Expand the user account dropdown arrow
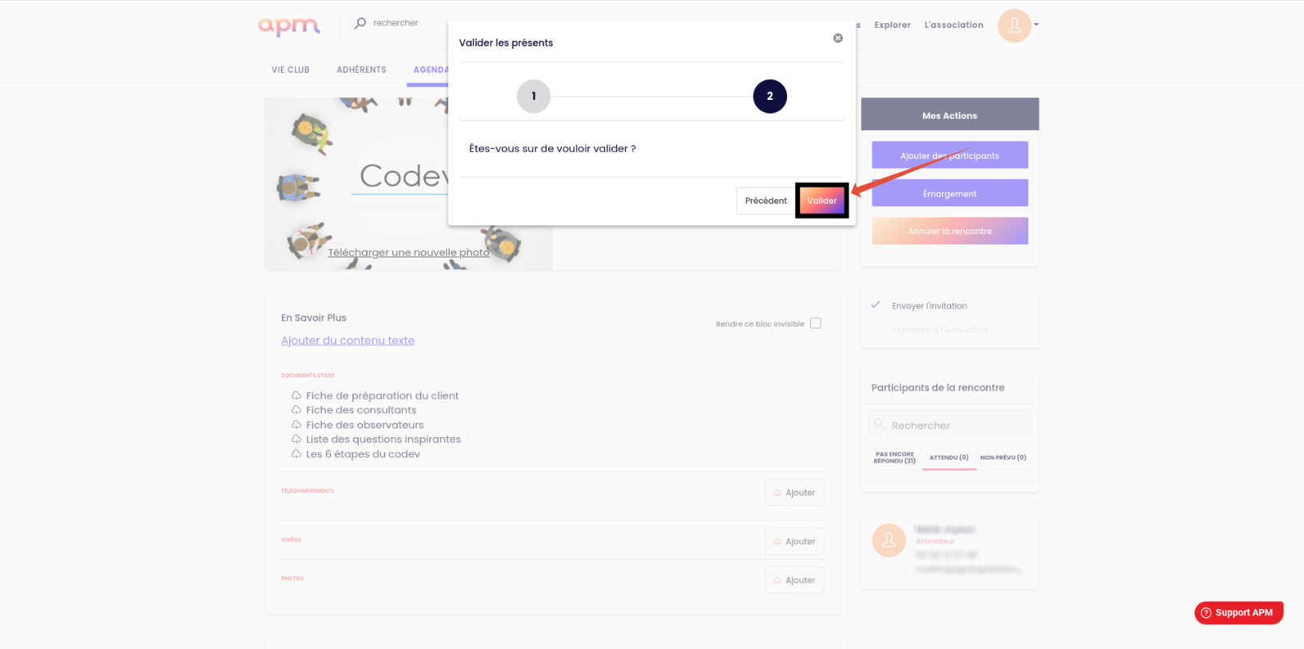 click(x=1036, y=25)
